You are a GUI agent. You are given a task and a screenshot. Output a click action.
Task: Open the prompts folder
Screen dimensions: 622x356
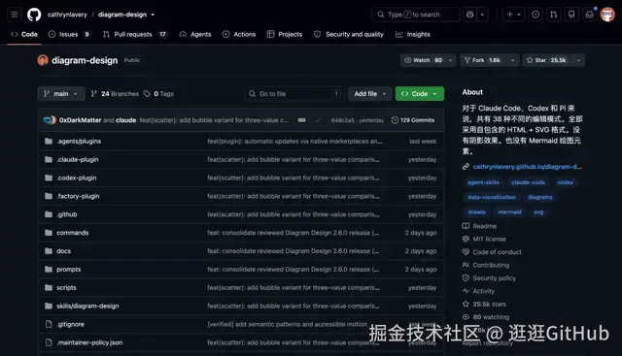point(69,270)
